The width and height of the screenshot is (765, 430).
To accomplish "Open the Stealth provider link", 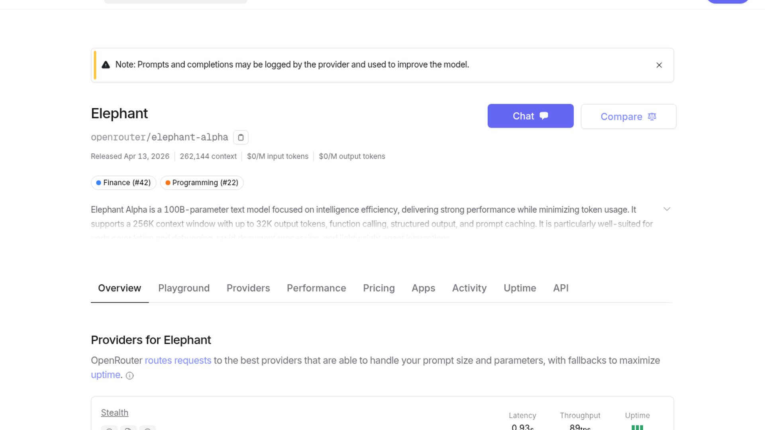I will 114,412.
